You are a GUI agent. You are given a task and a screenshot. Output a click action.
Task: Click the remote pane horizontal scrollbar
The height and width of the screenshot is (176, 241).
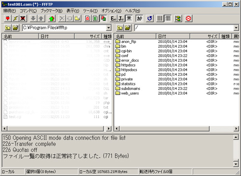(176, 128)
